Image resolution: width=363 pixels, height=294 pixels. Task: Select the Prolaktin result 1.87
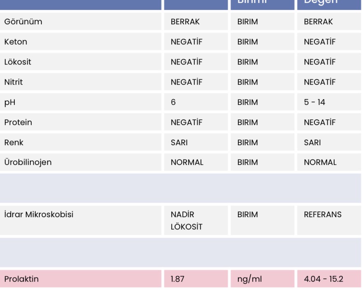tap(177, 279)
